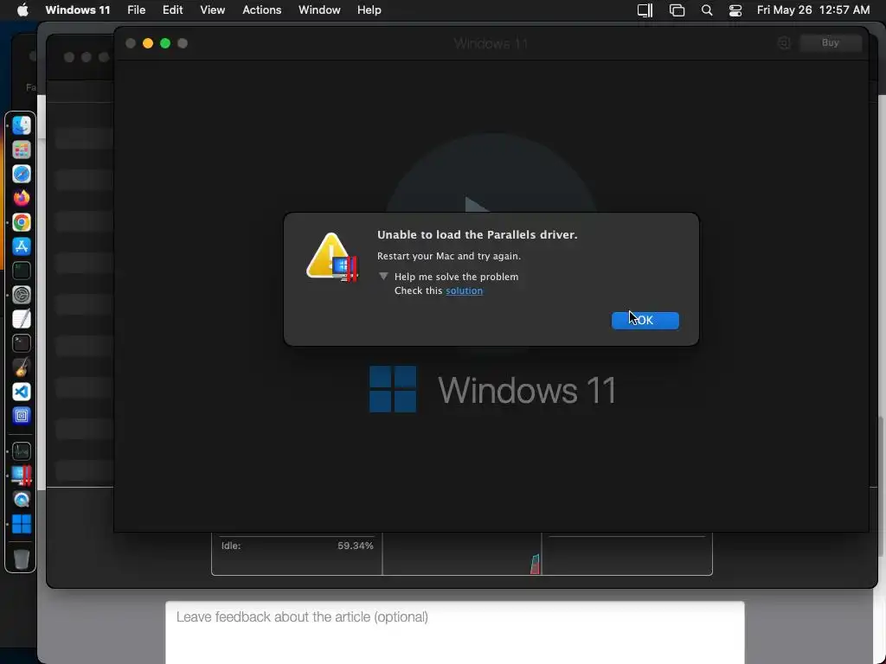Open the Window menu
Image resolution: width=886 pixels, height=664 pixels.
click(x=319, y=10)
